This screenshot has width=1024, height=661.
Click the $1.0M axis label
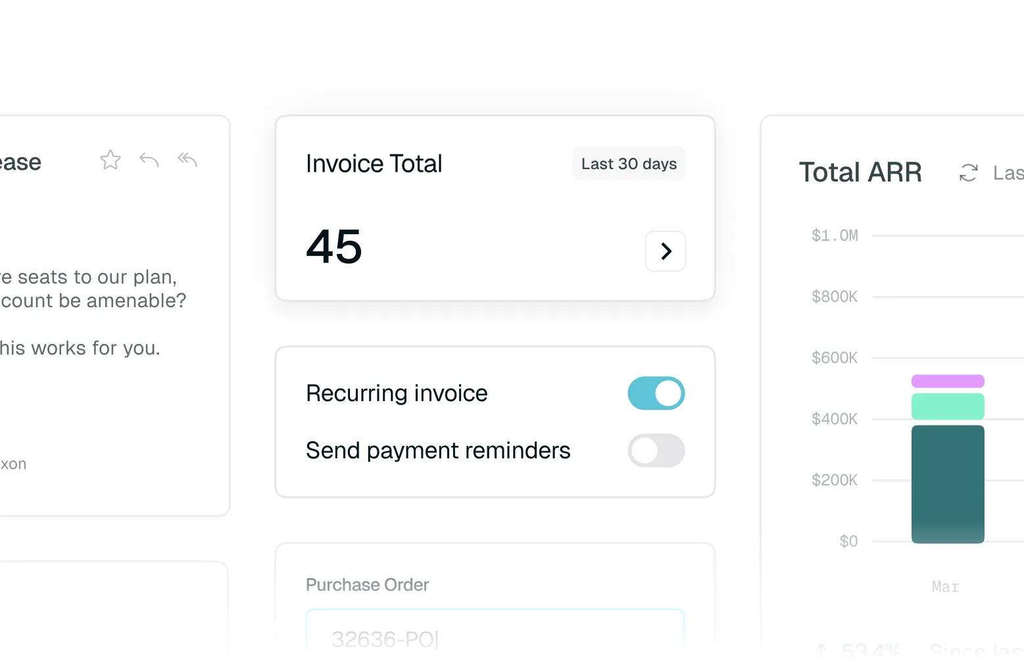coord(835,235)
